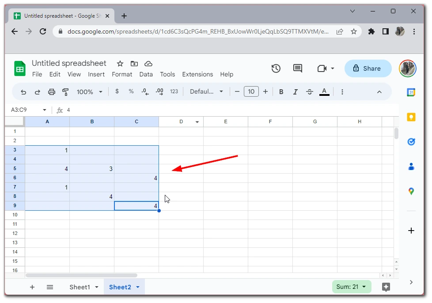The image size is (432, 303).
Task: Click the Add Sheet plus button
Action: (x=32, y=287)
